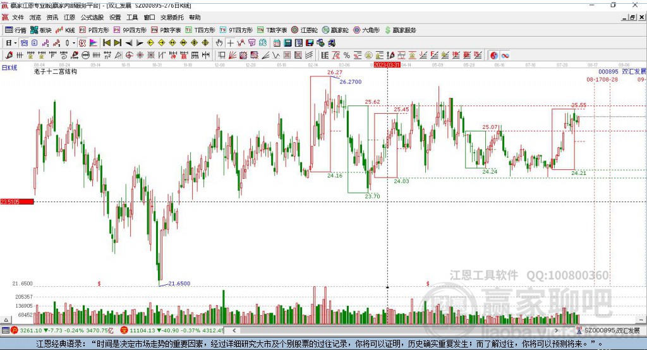The width and height of the screenshot is (647, 350).
Task: Expand the candlestick style dropdown arrow
Action: click(x=74, y=43)
